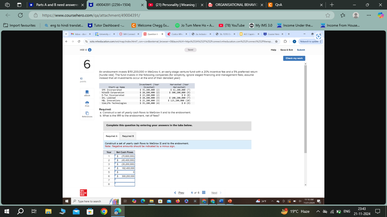Click the Relaunch to update button
The height and width of the screenshot is (217, 387).
(x=310, y=42)
